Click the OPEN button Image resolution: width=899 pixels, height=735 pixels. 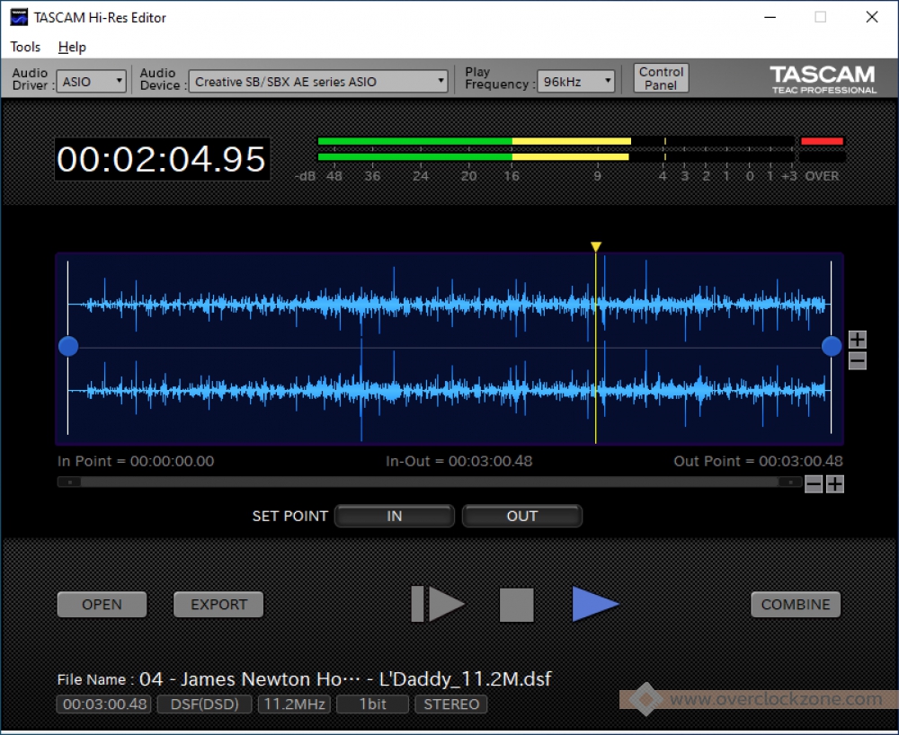pos(102,605)
